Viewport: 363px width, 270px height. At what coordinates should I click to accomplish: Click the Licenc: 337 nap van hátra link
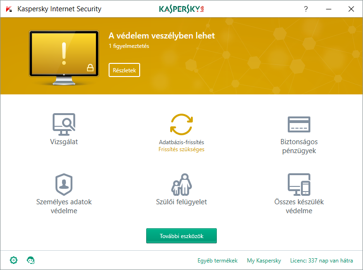pyautogui.click(x=322, y=261)
